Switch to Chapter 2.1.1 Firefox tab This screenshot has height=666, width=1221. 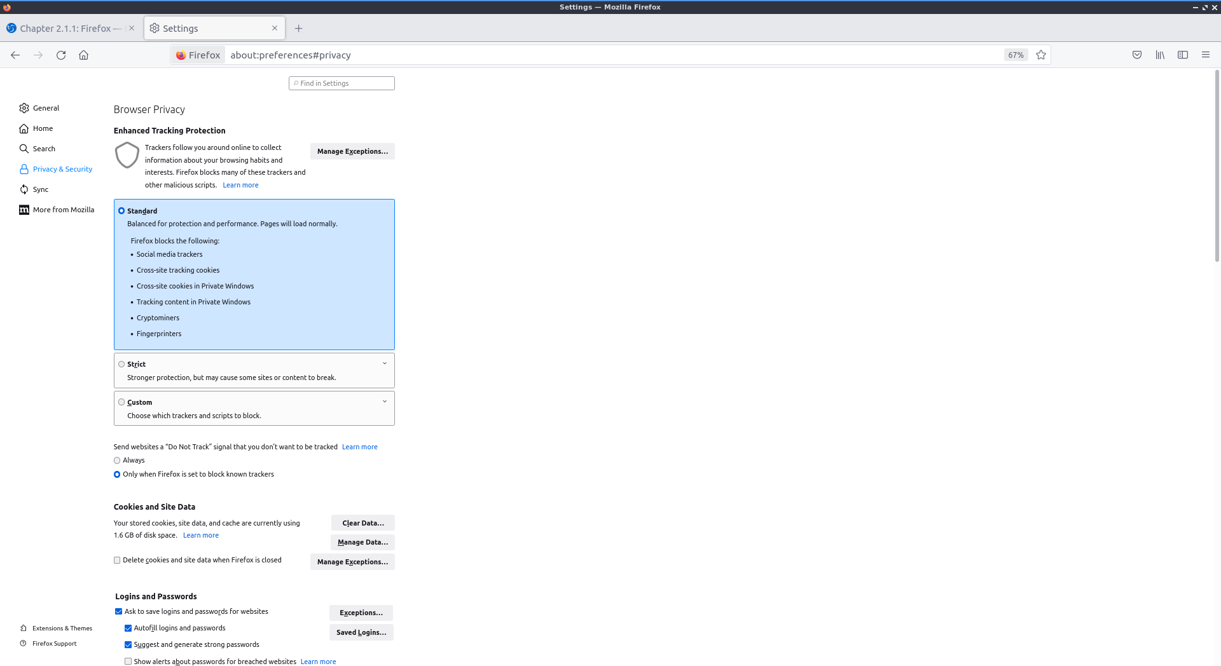pyautogui.click(x=65, y=29)
